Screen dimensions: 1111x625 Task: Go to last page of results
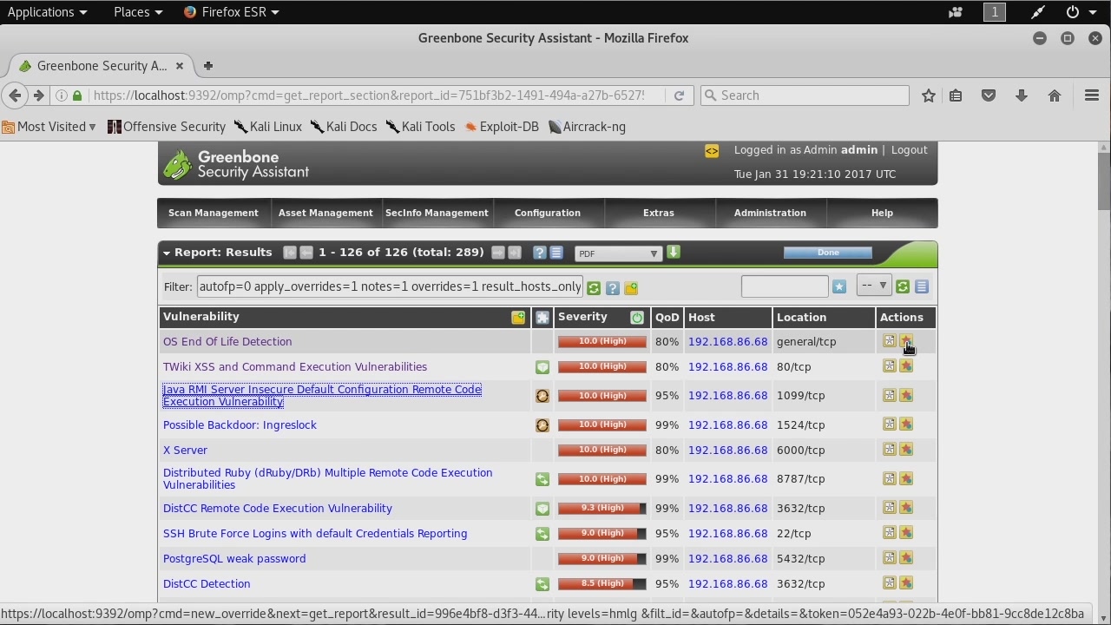coord(515,253)
